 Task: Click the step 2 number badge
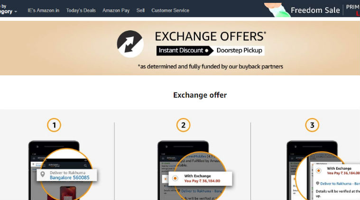pos(183,125)
